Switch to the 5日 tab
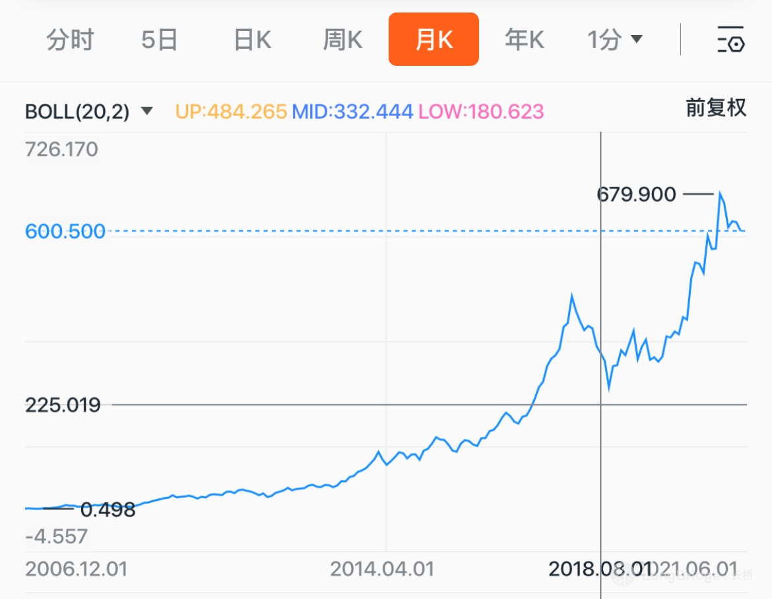Image resolution: width=772 pixels, height=599 pixels. point(160,40)
